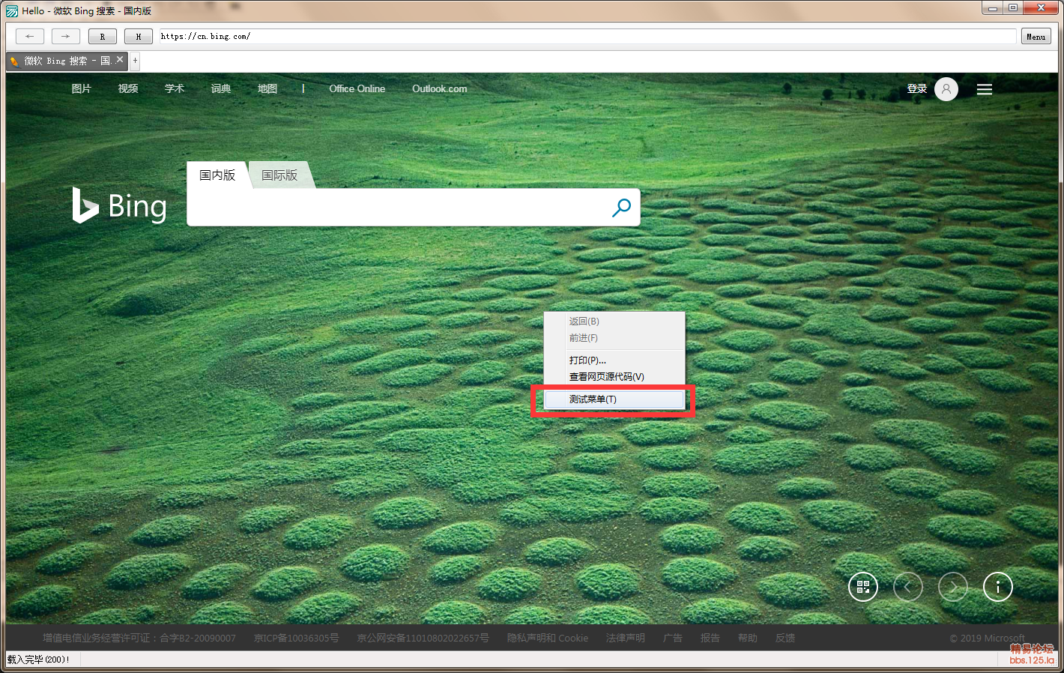
Task: Open the 京ICP备10036305号 footer link
Action: 296,638
